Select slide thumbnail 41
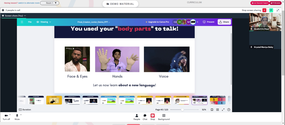Viewport: 285px width, 125px height. point(217,100)
